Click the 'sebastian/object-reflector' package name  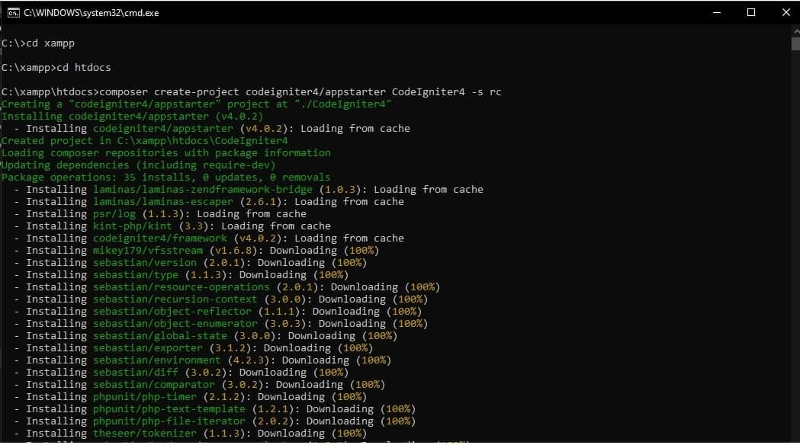point(172,312)
